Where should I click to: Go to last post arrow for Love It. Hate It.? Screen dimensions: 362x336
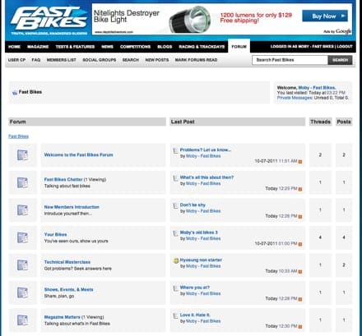click(x=300, y=326)
